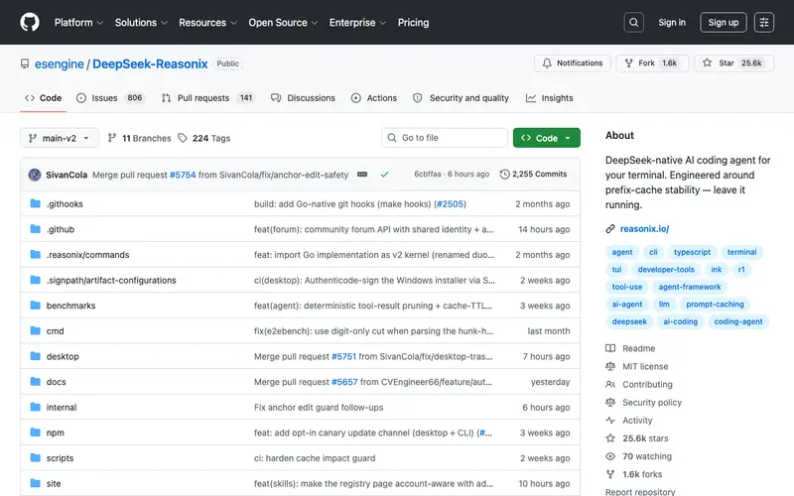Expand the Platform menu
The image size is (794, 496).
pos(78,22)
